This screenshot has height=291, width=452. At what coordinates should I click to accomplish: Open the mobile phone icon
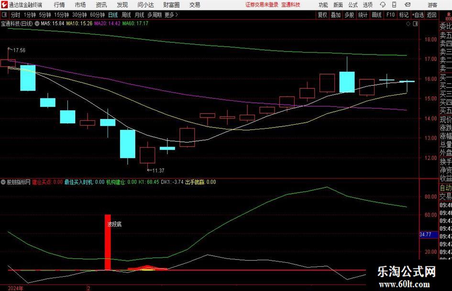394,5
